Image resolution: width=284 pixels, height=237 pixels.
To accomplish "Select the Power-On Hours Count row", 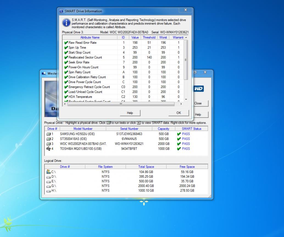I will 123,67.
